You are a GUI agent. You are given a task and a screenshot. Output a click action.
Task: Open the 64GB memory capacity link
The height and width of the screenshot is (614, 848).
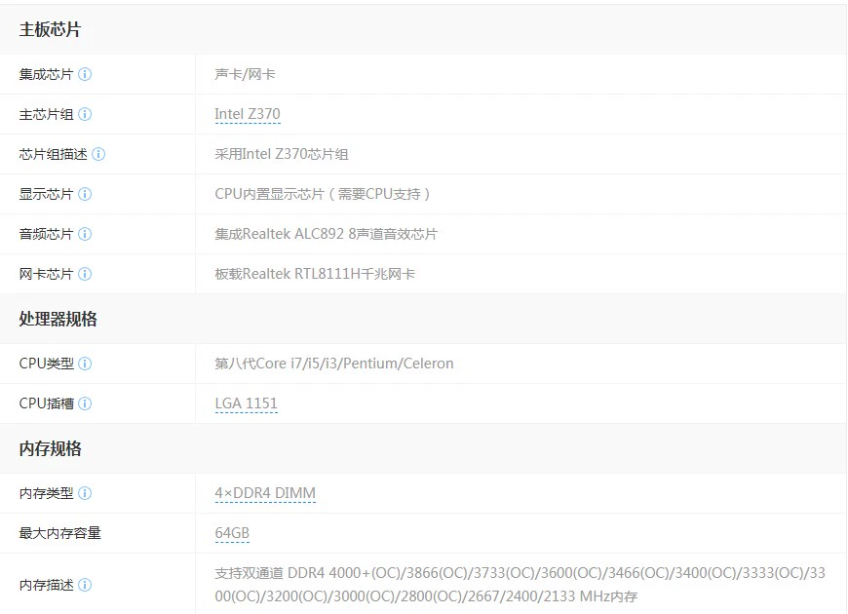(x=232, y=533)
